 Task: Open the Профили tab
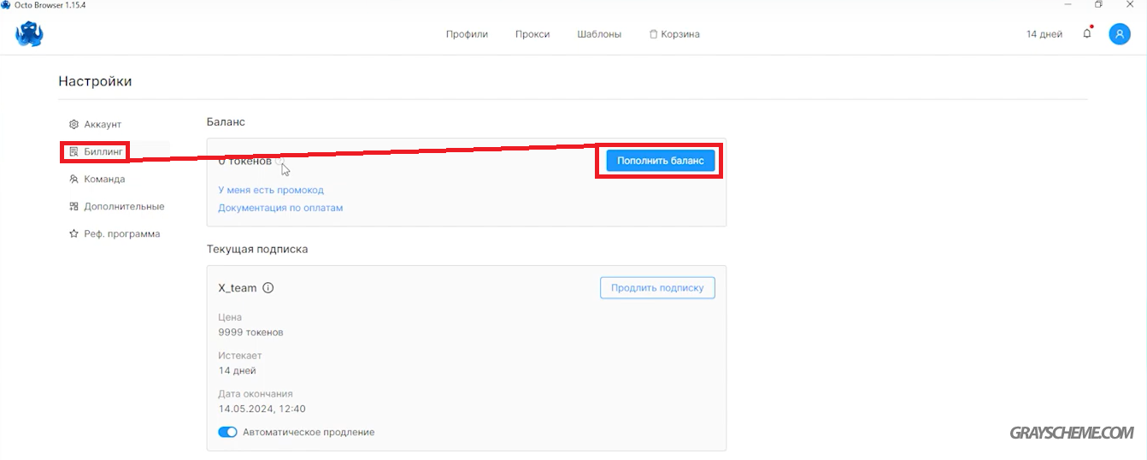(x=467, y=34)
